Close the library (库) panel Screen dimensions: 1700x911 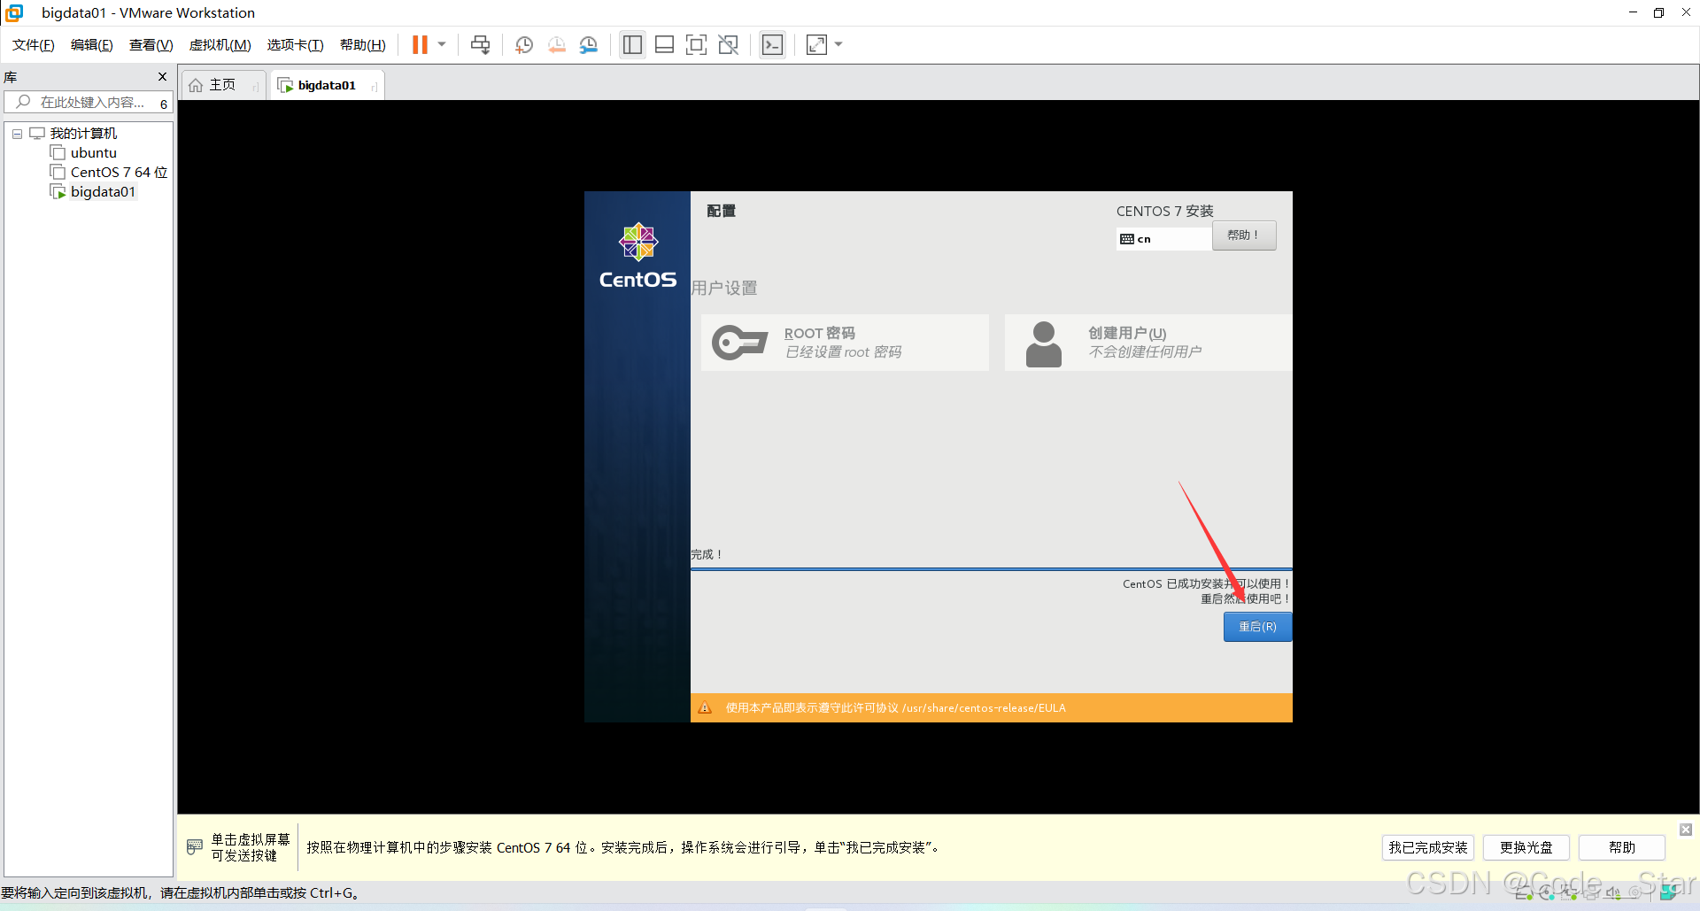pyautogui.click(x=162, y=77)
